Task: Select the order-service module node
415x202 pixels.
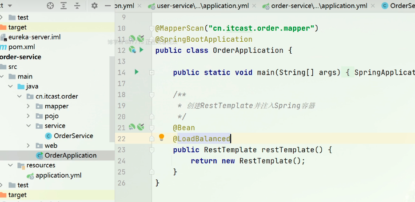Action: [x=20, y=57]
